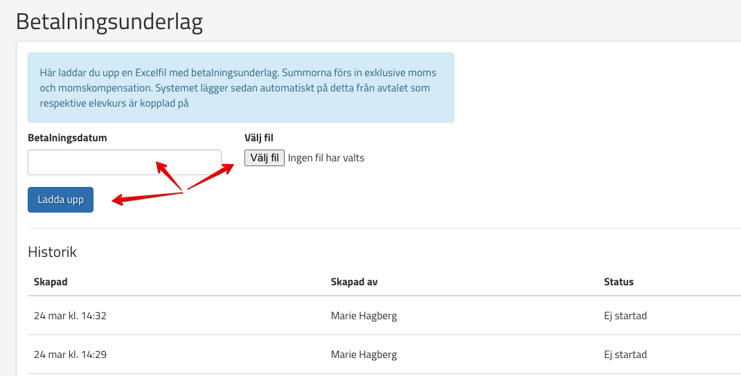The height and width of the screenshot is (376, 741).
Task: Click the bold Välj fil label above the file button
Action: 259,137
